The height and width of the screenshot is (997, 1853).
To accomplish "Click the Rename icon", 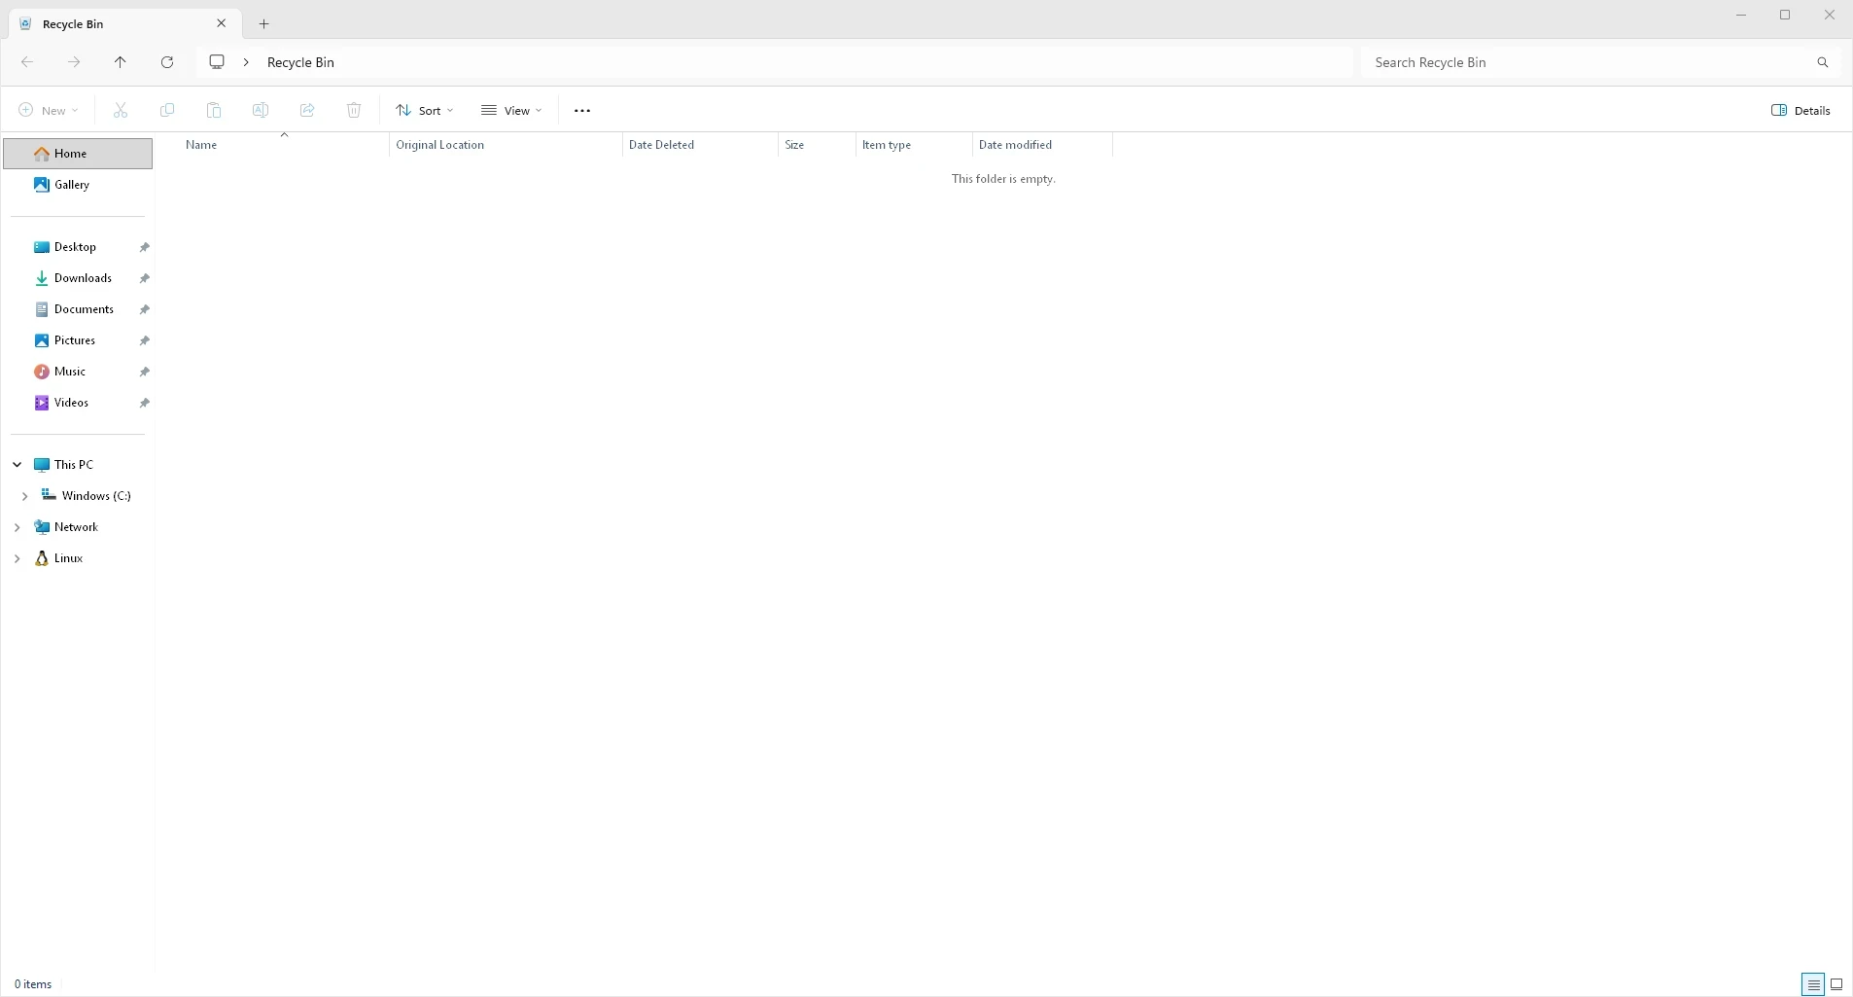I will (x=261, y=110).
